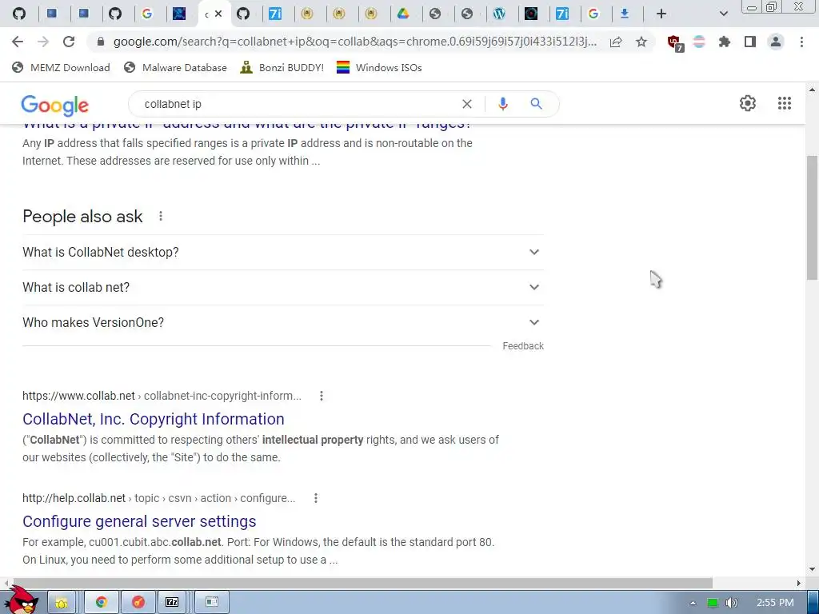Start a voice search with the microphone
The height and width of the screenshot is (614, 819).
pos(502,104)
